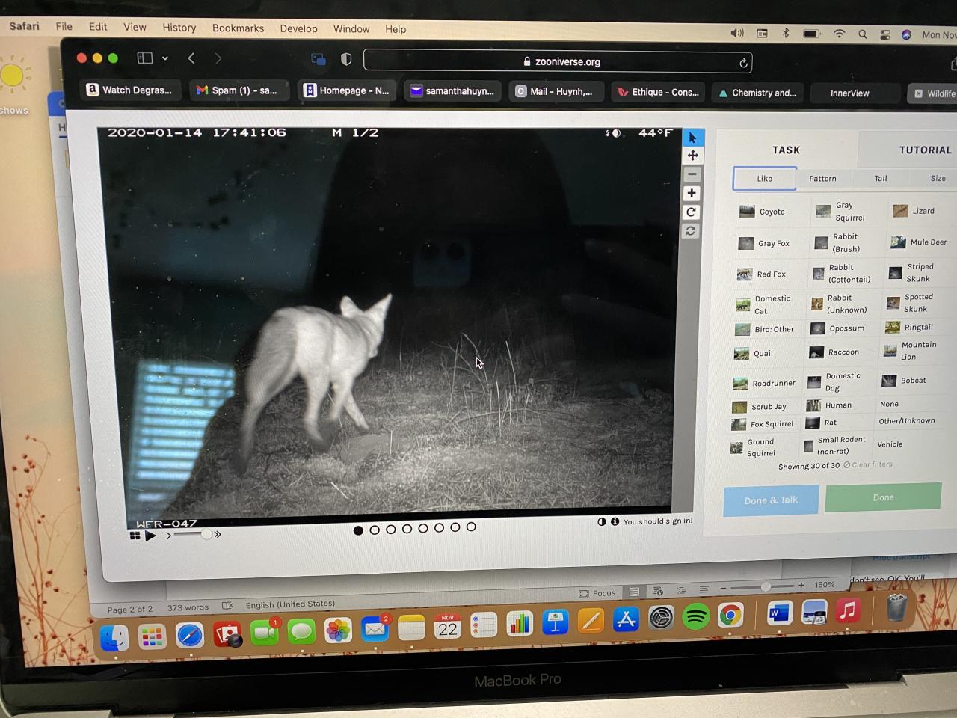Open Safari sidebar dropdown arrow
Screen dimensions: 957x718
165,58
